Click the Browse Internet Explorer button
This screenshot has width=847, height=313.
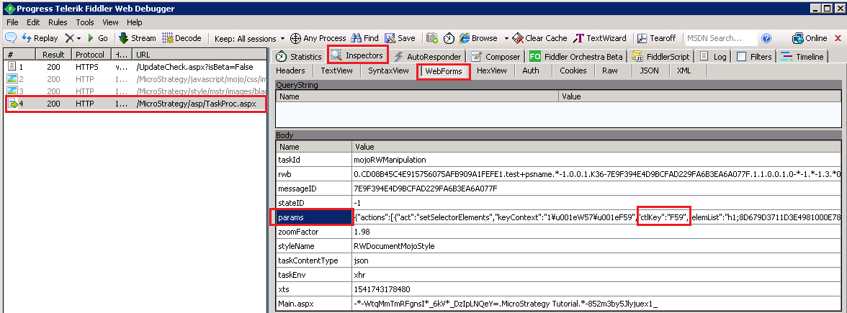coord(478,38)
